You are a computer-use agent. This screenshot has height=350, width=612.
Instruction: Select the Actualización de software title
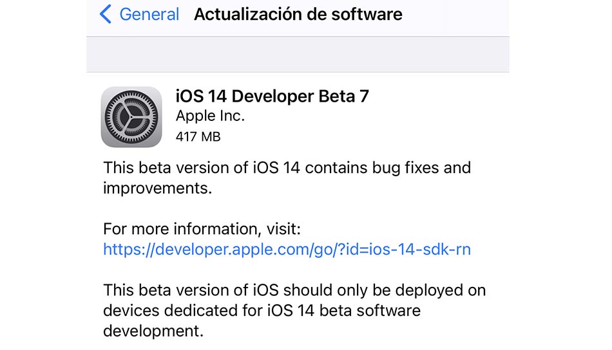298,14
